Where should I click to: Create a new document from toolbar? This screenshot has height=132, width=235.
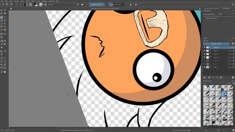pyautogui.click(x=3, y=5)
